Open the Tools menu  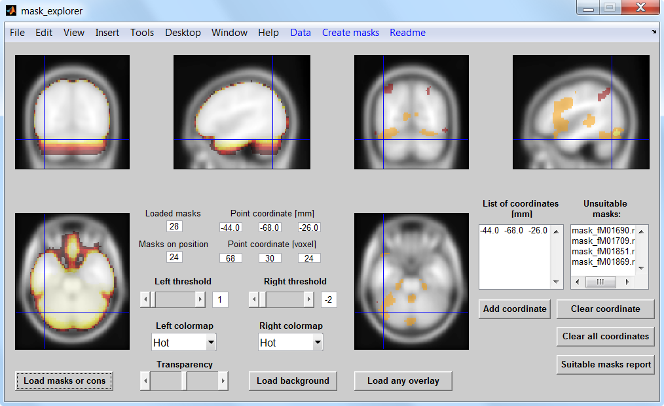(141, 32)
